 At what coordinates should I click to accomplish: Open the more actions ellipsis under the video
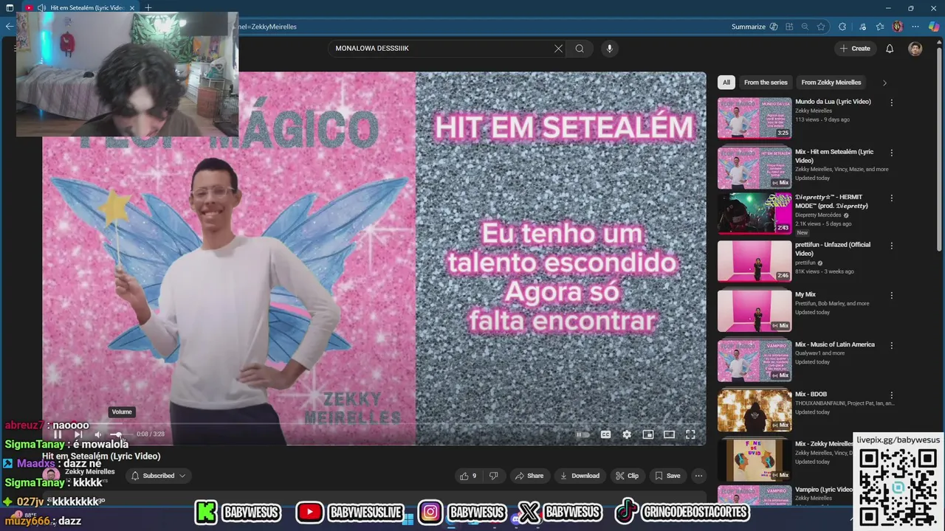[698, 476]
